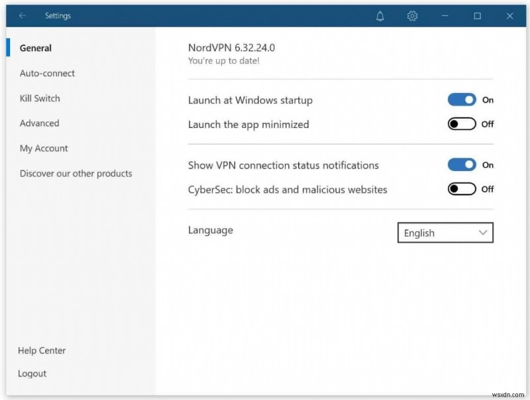Open the Language dropdown
Viewport: 530px width, 400px height.
click(x=445, y=233)
